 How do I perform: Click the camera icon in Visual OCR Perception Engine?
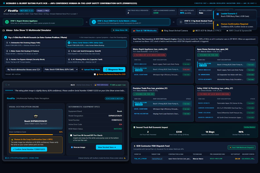click(x=36, y=116)
